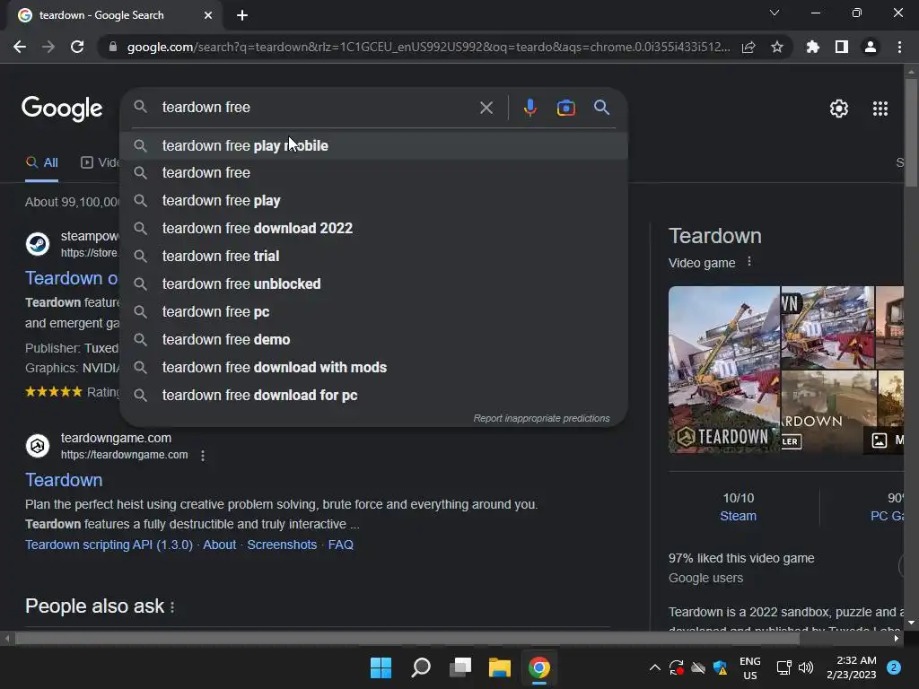The image size is (919, 689).
Task: Open date and time 2:32 AM
Action: (852, 667)
